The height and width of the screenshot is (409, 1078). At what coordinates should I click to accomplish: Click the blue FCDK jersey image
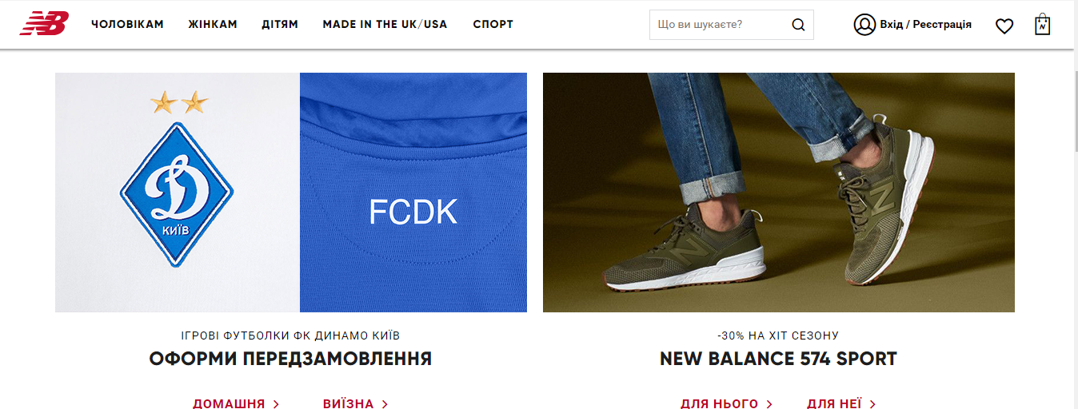[x=413, y=193]
